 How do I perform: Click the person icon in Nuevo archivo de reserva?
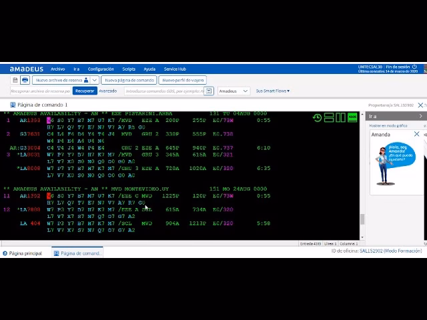click(x=86, y=80)
